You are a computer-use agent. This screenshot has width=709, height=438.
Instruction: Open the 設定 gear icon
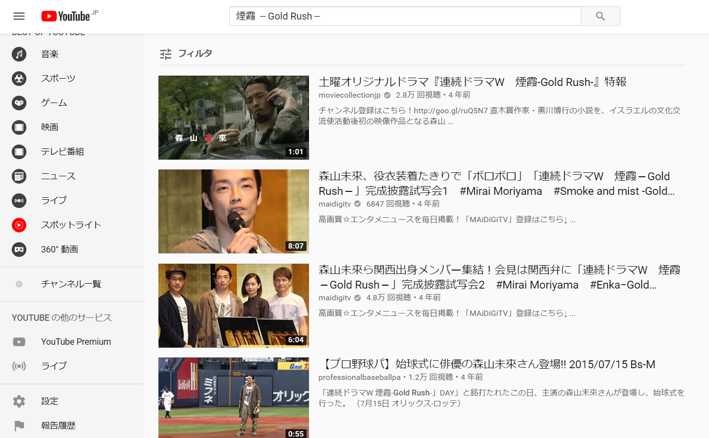pyautogui.click(x=19, y=401)
